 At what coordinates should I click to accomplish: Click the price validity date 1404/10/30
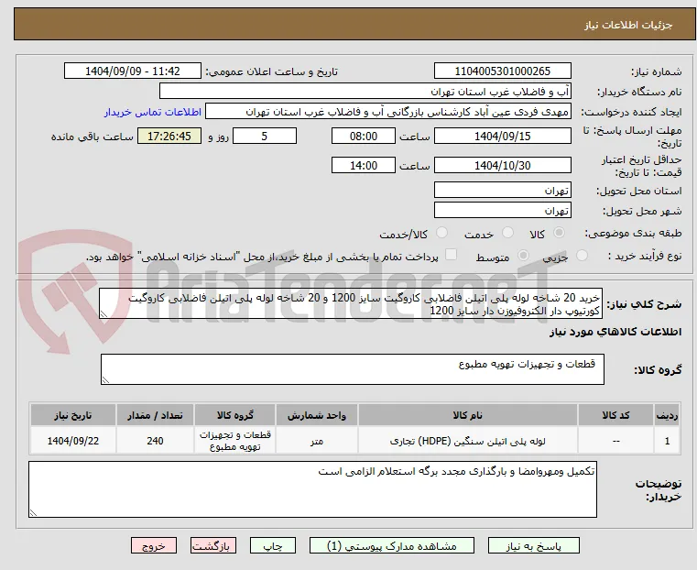coord(503,165)
